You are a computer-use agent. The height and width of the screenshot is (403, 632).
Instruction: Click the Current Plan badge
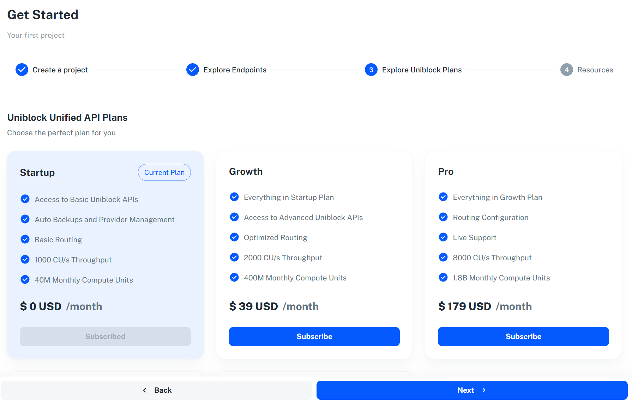[x=164, y=172]
